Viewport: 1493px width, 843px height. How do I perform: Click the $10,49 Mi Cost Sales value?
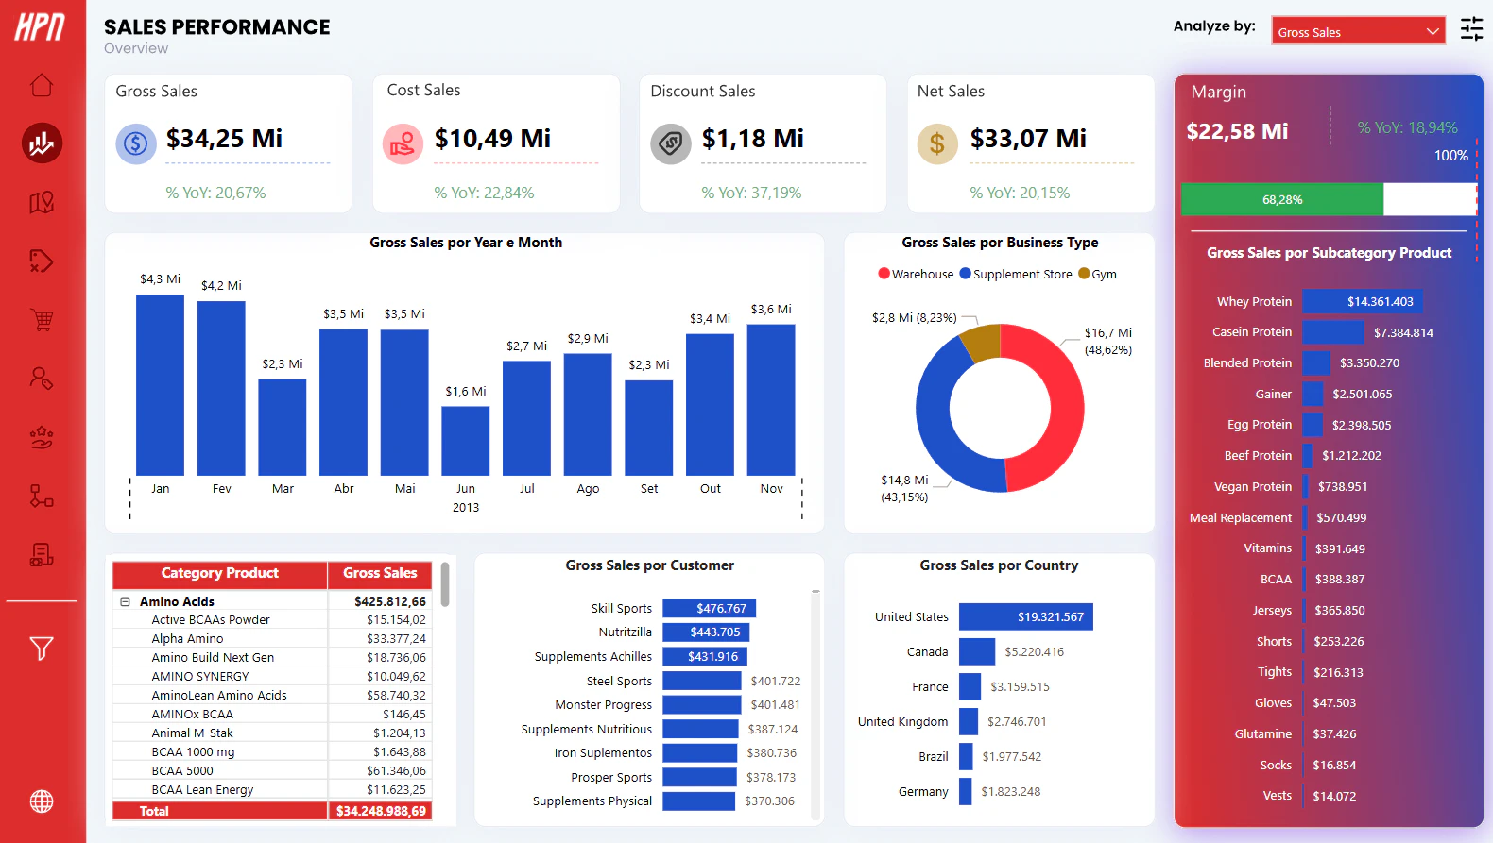point(492,139)
